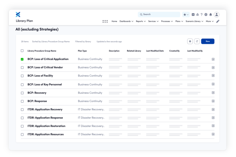Click the pencil edit navigation icon
This screenshot has width=236, height=157.
click(218, 21)
